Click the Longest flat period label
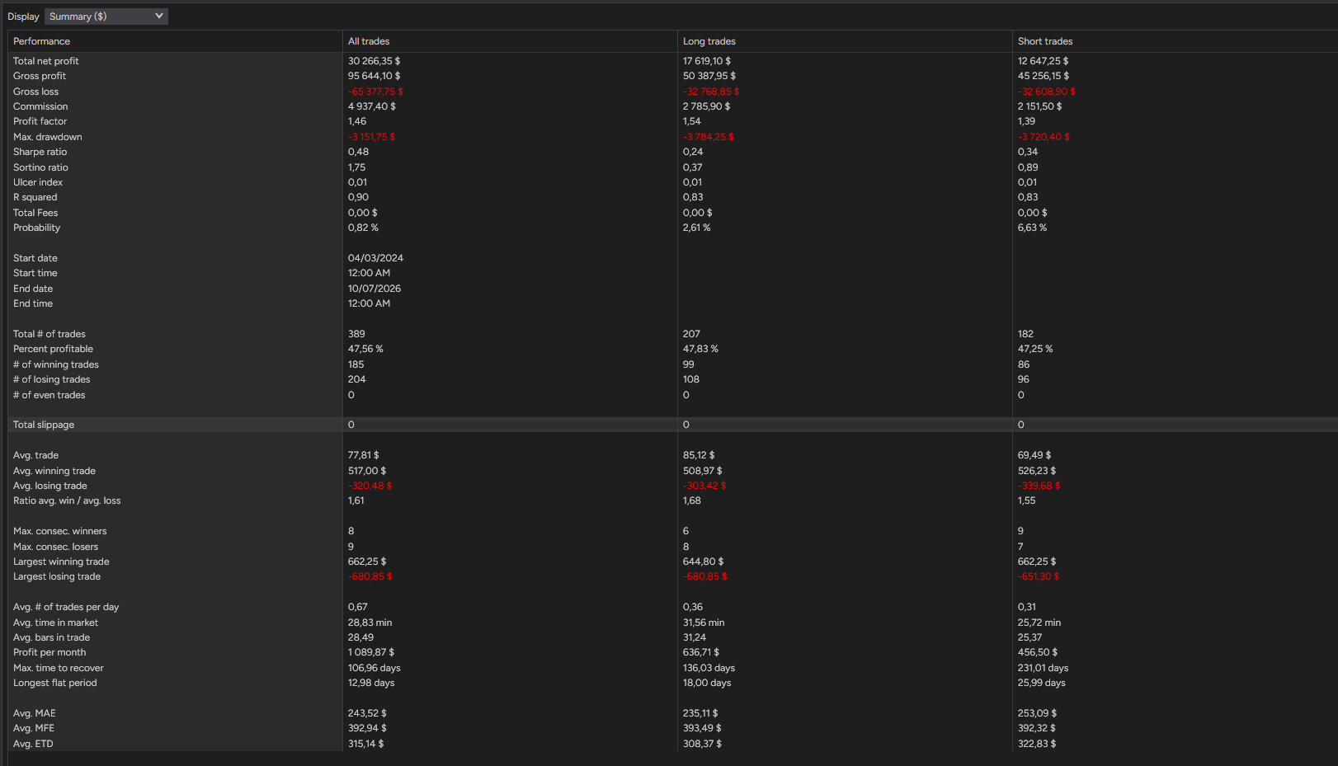 click(55, 683)
